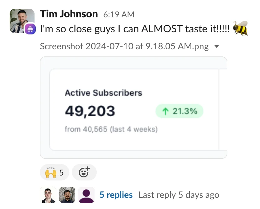Open the 5 replies thread
This screenshot has width=260, height=209.
click(x=116, y=195)
